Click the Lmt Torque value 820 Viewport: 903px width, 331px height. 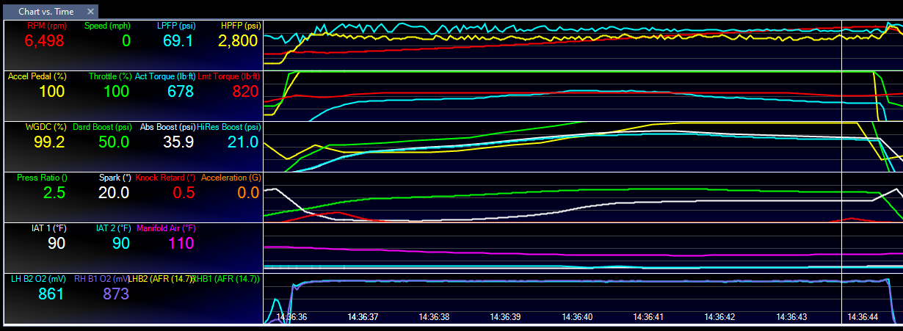click(x=245, y=92)
